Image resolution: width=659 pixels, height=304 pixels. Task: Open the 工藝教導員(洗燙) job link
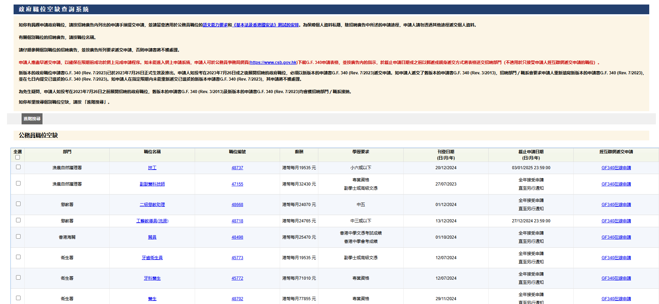[152, 221]
